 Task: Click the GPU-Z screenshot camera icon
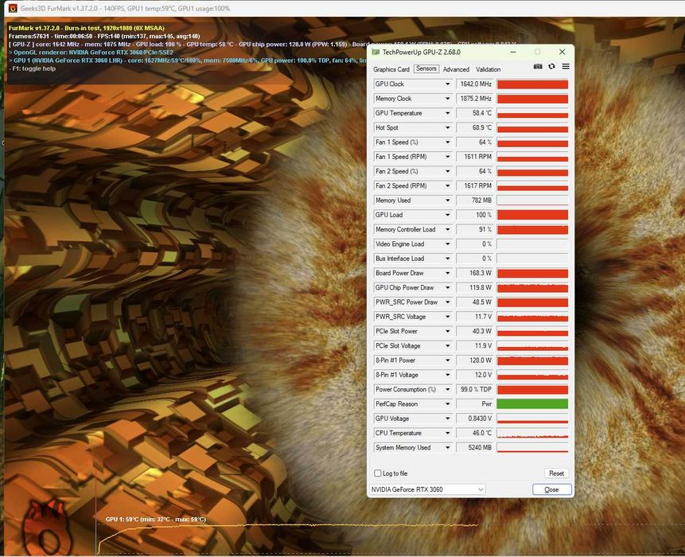coord(538,66)
